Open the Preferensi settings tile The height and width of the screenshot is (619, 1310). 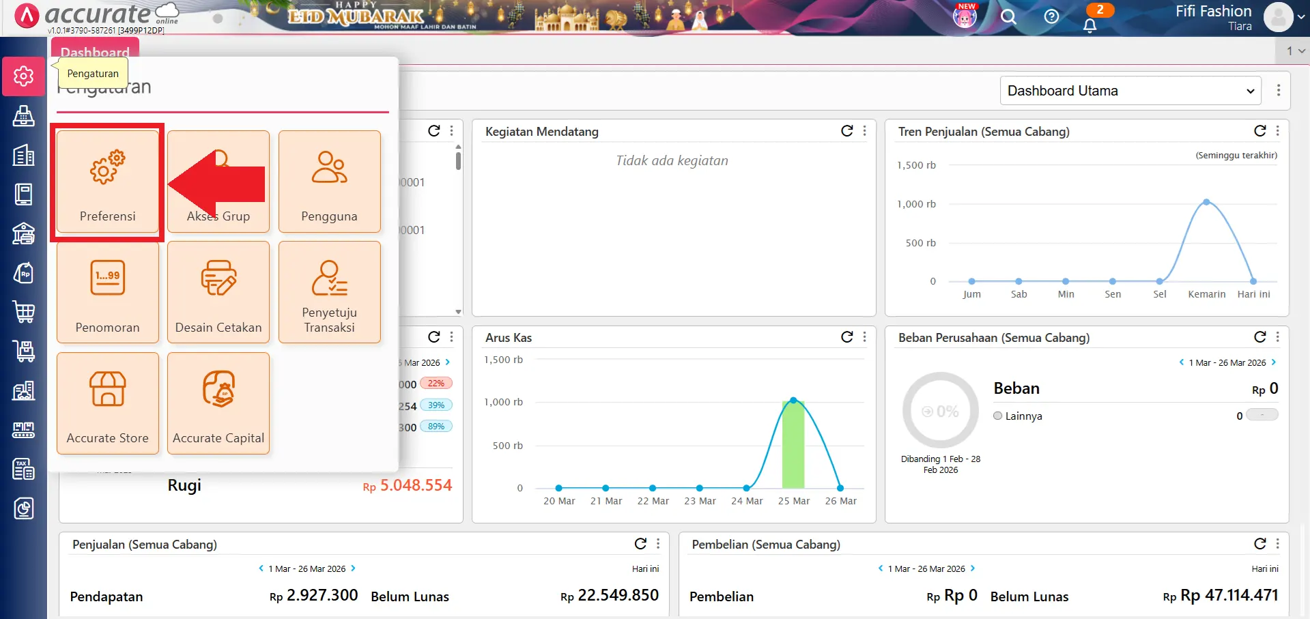coord(108,182)
